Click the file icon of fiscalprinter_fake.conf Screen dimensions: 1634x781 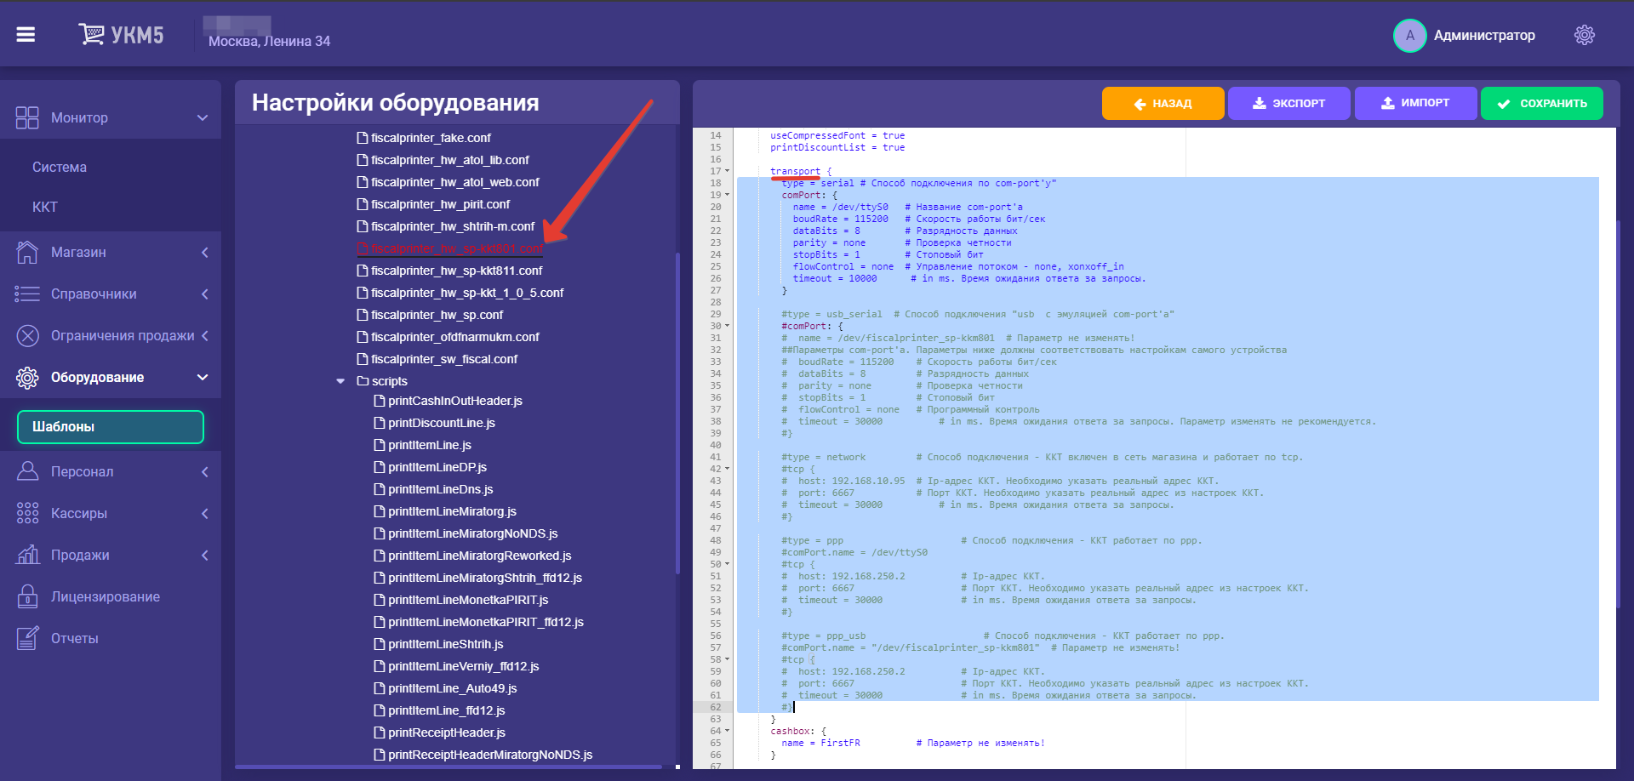click(363, 138)
